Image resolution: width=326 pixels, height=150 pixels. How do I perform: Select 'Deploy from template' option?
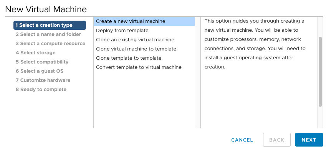tap(144, 31)
